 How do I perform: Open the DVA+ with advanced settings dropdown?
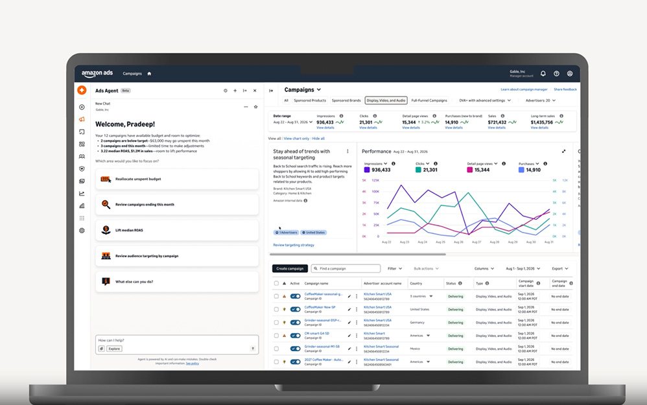point(485,100)
